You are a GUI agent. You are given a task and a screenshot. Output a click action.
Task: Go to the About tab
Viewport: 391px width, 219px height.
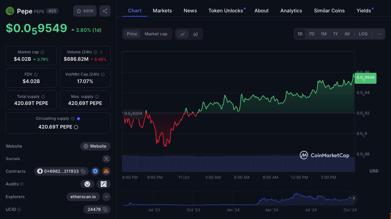tap(262, 11)
